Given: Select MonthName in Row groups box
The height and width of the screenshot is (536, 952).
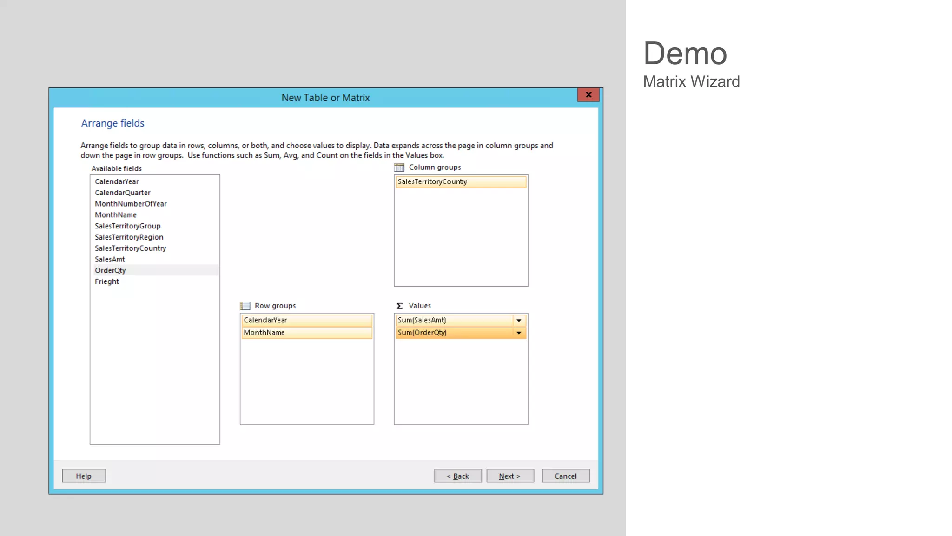Looking at the screenshot, I should coord(307,333).
